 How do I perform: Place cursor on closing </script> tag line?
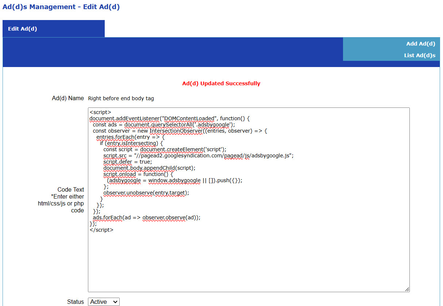(x=101, y=230)
